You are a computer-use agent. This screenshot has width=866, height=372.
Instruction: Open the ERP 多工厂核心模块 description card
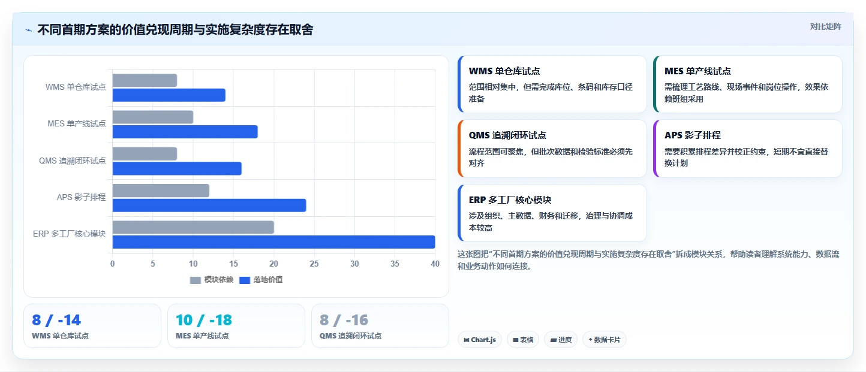(552, 213)
